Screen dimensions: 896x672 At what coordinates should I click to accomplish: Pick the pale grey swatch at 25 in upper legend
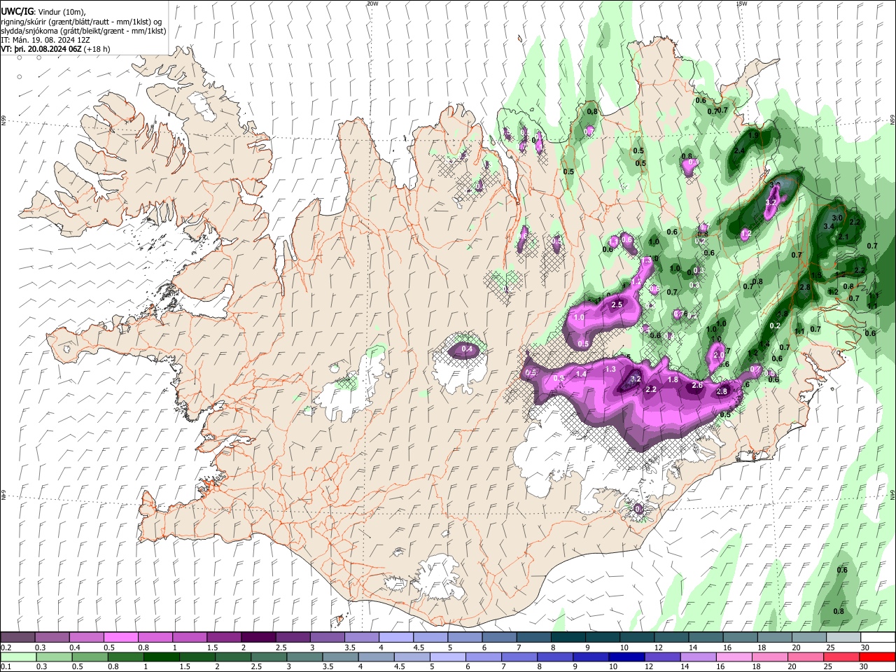[843, 637]
